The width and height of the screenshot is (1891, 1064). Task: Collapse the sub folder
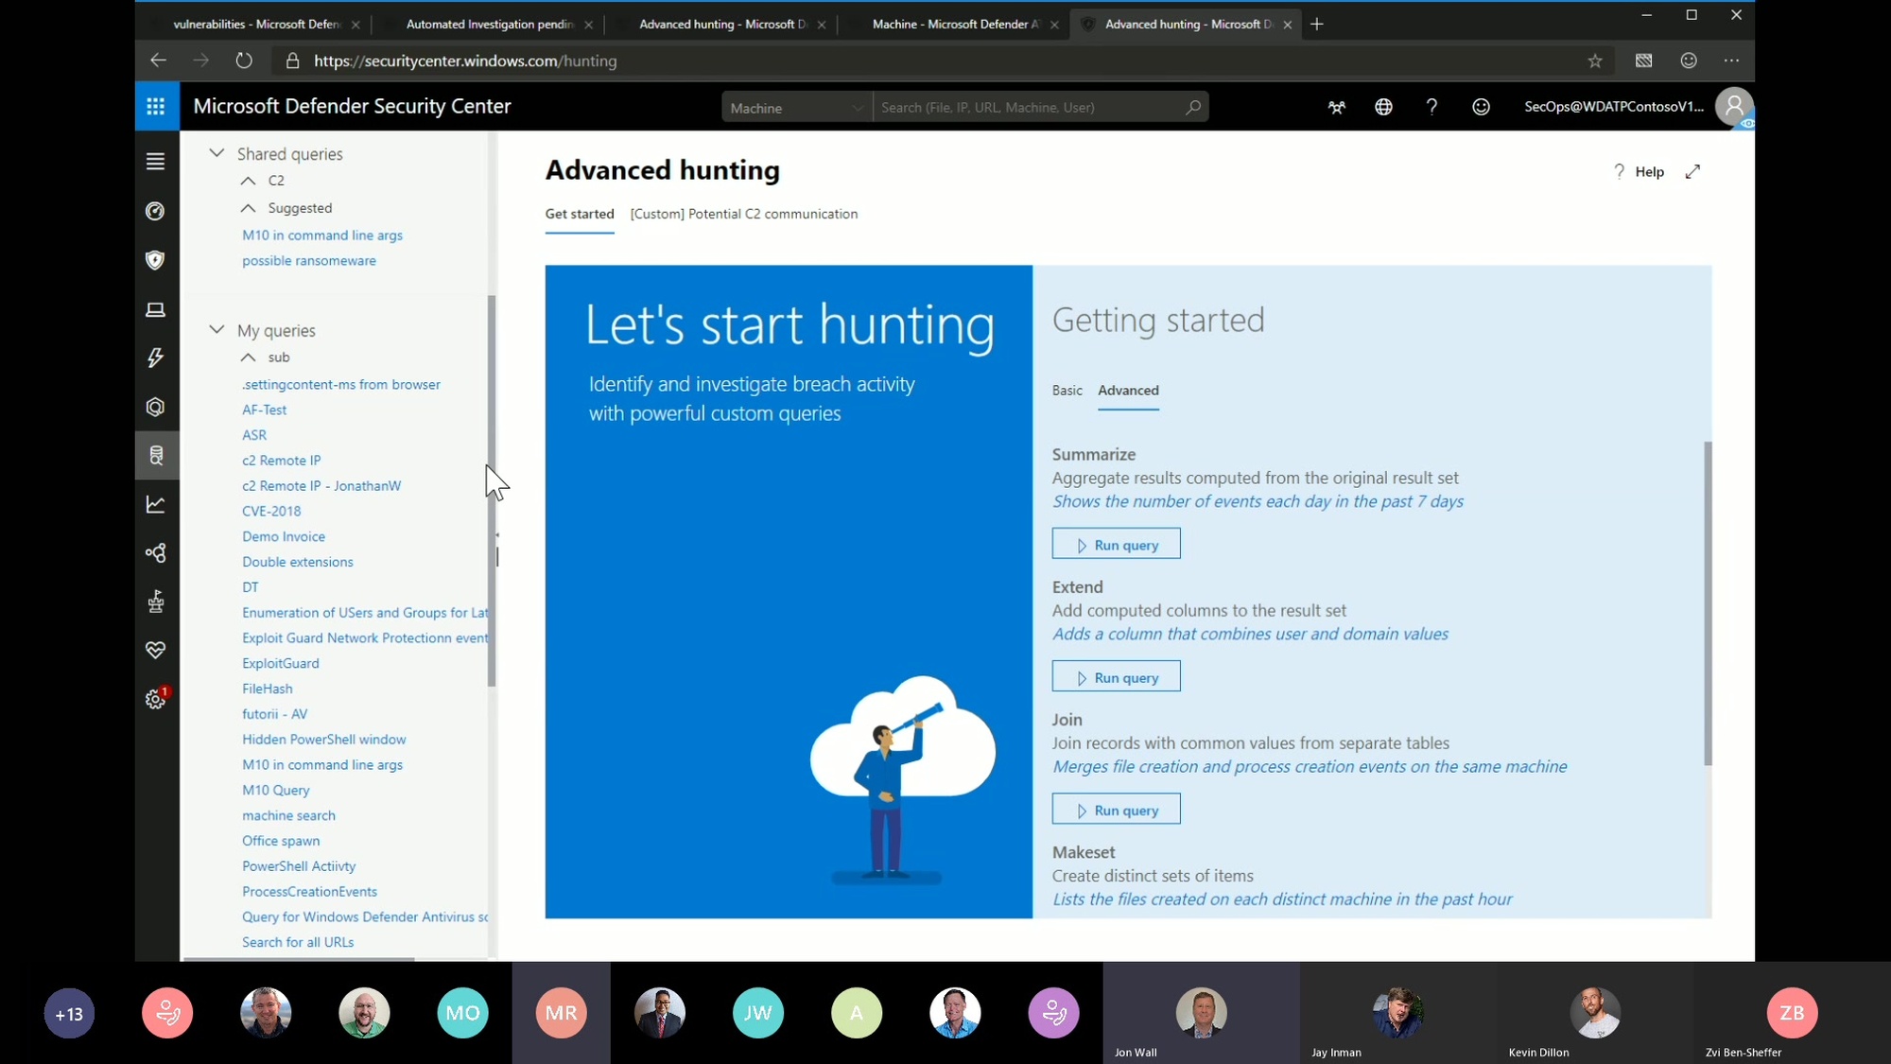[248, 358]
